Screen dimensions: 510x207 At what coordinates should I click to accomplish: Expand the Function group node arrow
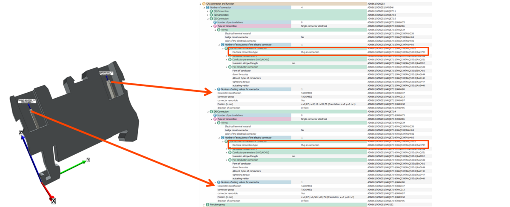click(204, 204)
